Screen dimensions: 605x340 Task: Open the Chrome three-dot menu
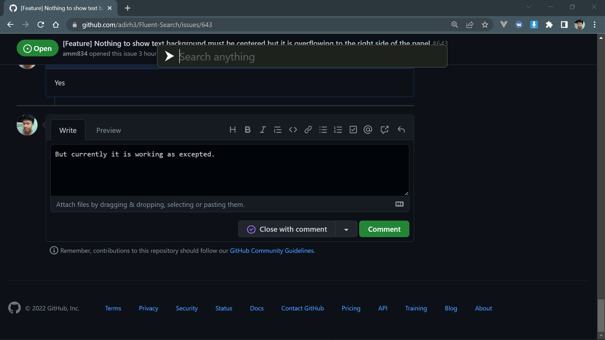[595, 25]
